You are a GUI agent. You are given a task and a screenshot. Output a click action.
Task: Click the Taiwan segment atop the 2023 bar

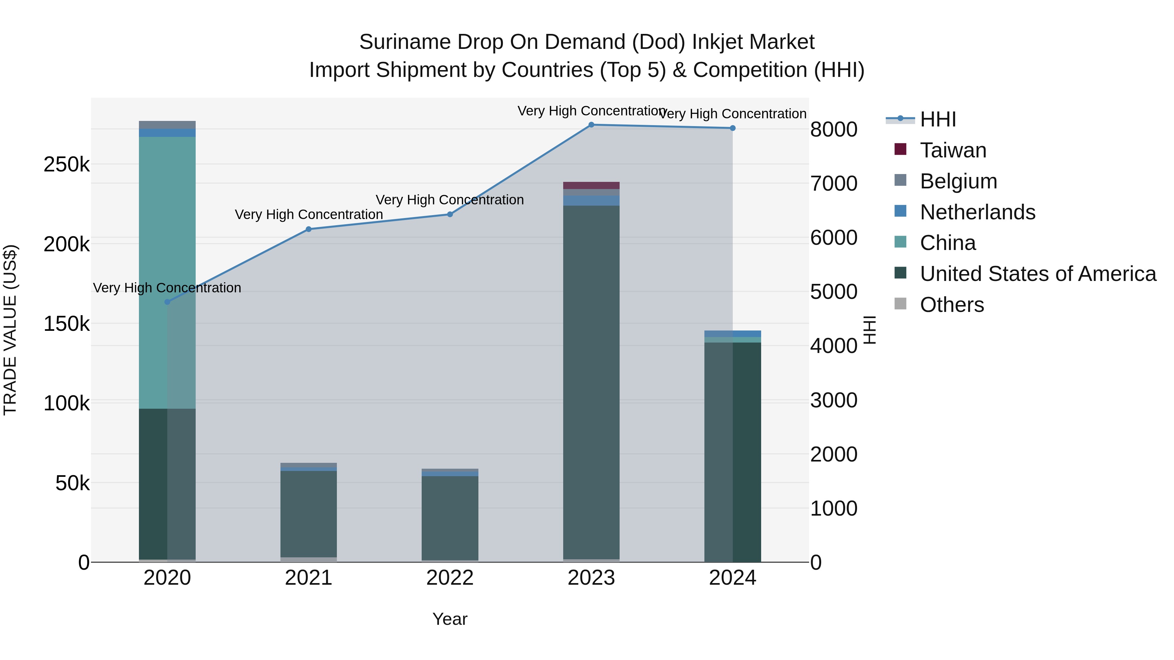[591, 185]
